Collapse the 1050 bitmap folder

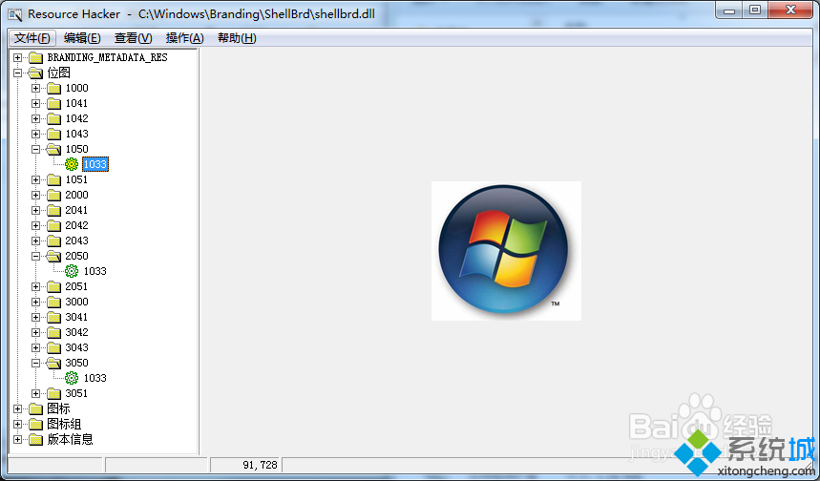[x=35, y=149]
